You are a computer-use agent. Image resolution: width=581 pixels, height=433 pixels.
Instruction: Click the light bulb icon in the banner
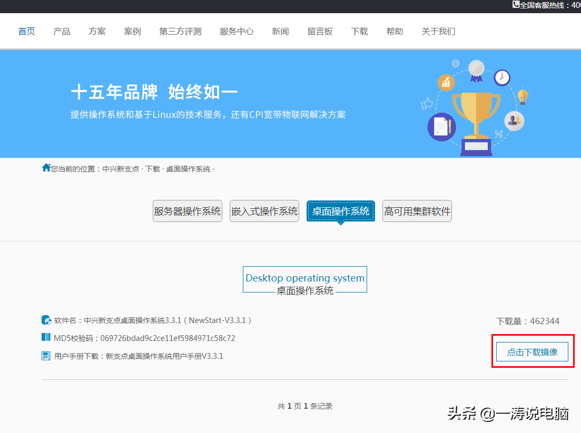[523, 96]
